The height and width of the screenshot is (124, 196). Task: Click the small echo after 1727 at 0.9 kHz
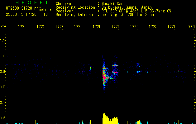click(139, 72)
